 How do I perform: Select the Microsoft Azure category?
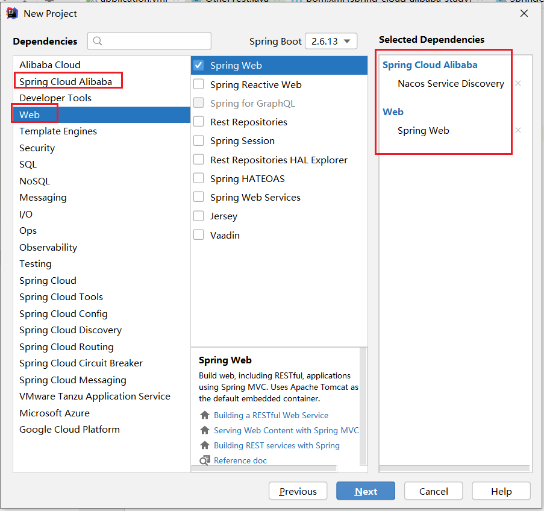[x=102, y=413]
